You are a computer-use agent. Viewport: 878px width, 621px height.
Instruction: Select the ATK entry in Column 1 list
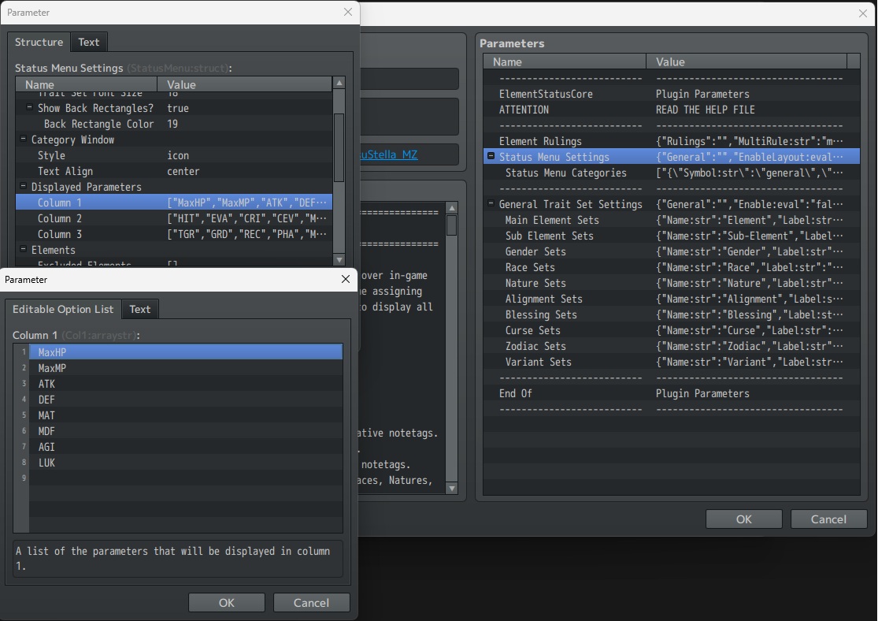coord(185,384)
